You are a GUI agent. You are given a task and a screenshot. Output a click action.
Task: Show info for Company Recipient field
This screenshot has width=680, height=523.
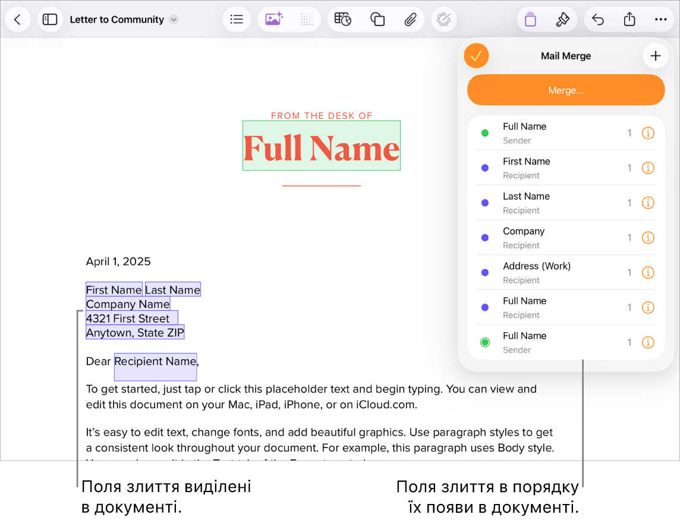[648, 238]
